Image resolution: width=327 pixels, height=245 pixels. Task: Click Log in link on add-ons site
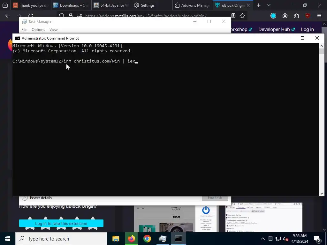[308, 29]
